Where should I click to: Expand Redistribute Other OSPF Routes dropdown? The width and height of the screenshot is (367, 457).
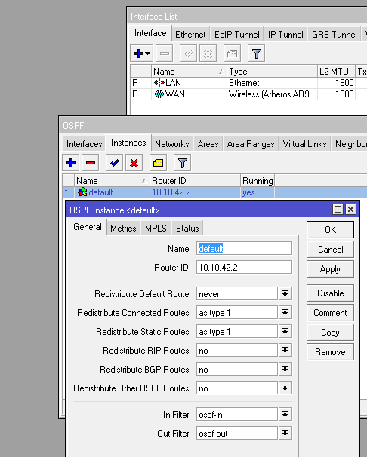point(285,388)
